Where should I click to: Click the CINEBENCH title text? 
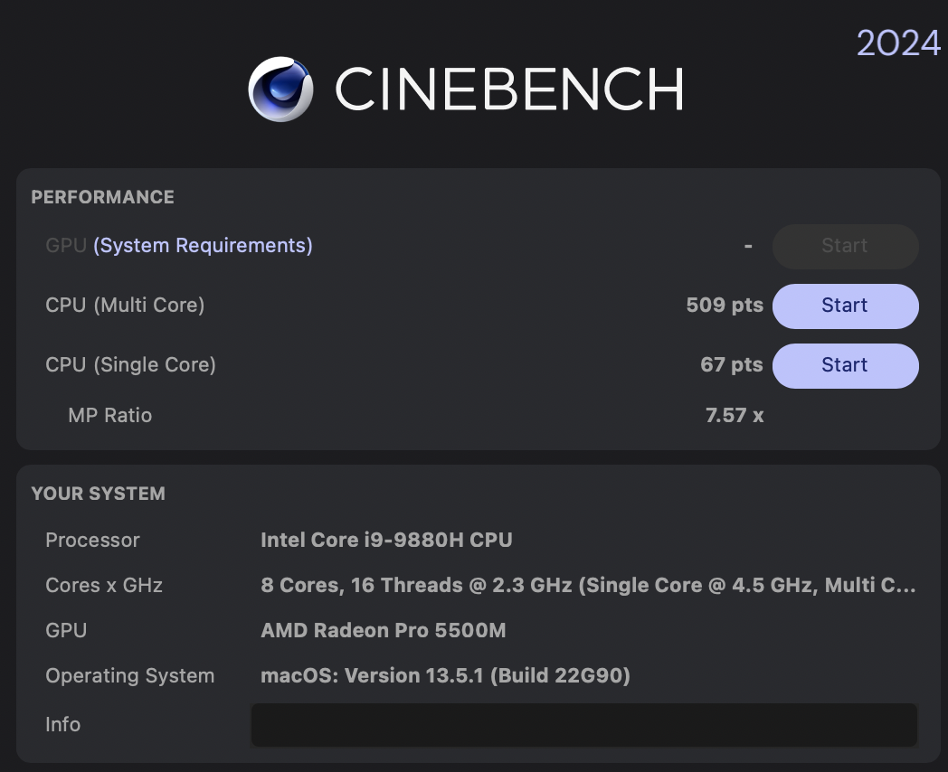point(509,89)
